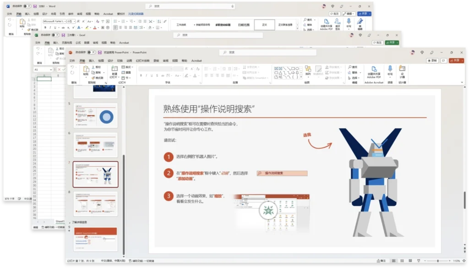Click Create and Share Adobe PDF in Word

tap(326, 24)
